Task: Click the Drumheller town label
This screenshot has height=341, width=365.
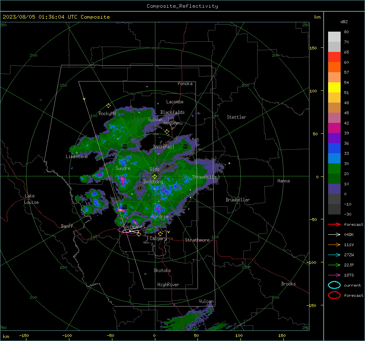Action: coord(238,200)
